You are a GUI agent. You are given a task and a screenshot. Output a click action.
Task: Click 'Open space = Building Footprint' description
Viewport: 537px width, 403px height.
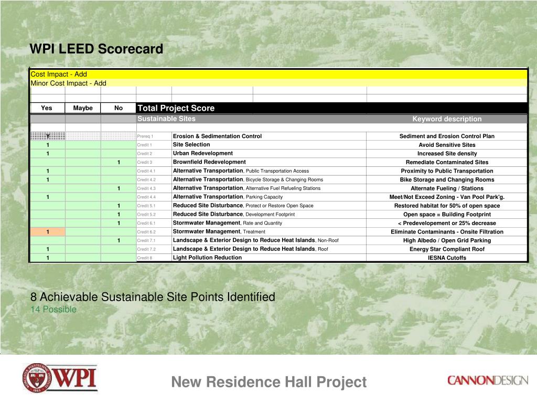(447, 214)
